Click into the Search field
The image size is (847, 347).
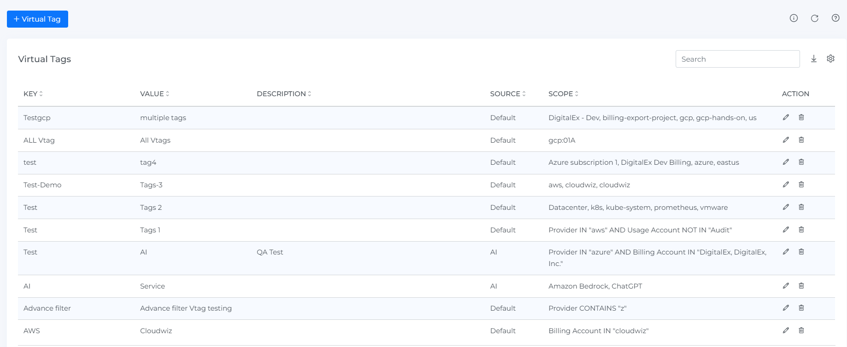click(737, 59)
